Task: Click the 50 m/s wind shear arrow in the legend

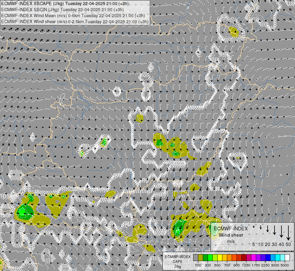Action: (x=288, y=233)
